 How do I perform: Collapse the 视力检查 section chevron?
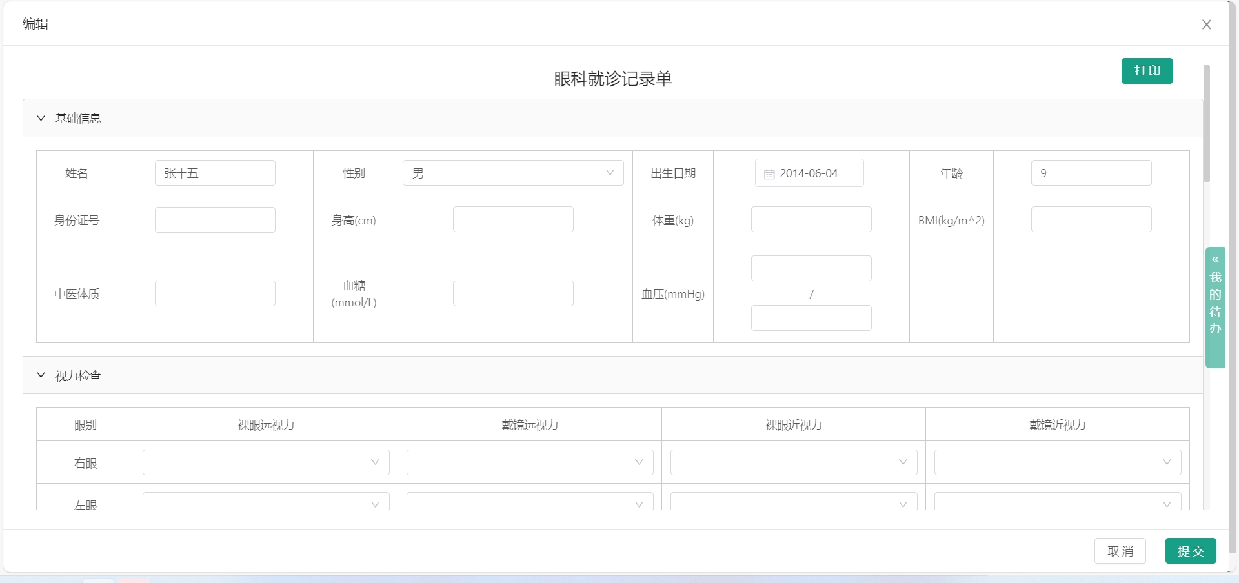[x=41, y=375]
